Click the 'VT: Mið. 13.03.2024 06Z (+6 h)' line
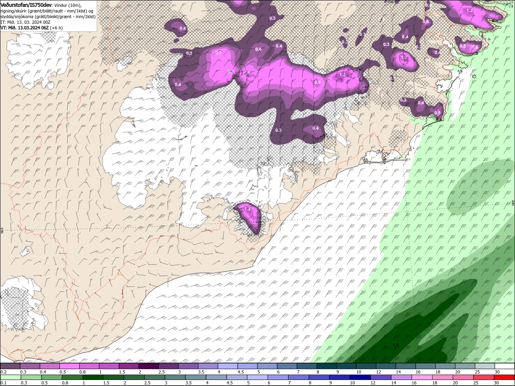Screen dimensions: 515x386 coord(31,28)
